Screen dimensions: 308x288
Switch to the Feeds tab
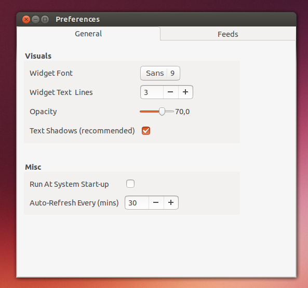pos(228,34)
